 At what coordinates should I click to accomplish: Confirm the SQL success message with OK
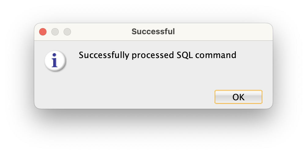coord(239,97)
